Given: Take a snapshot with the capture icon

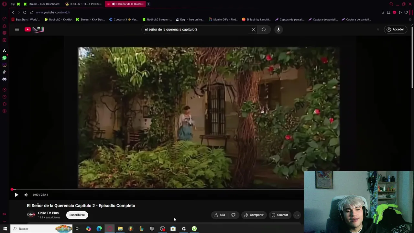Looking at the screenshot, I should [x=388, y=12].
